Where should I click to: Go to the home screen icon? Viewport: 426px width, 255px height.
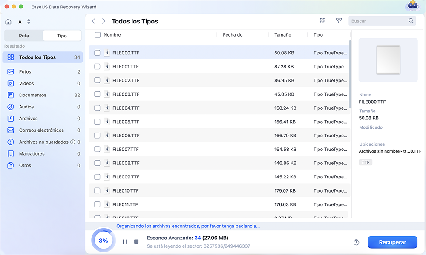[8, 22]
